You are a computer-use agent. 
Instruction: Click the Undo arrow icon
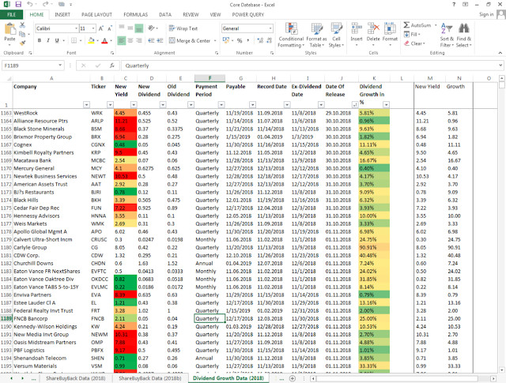[x=30, y=5]
